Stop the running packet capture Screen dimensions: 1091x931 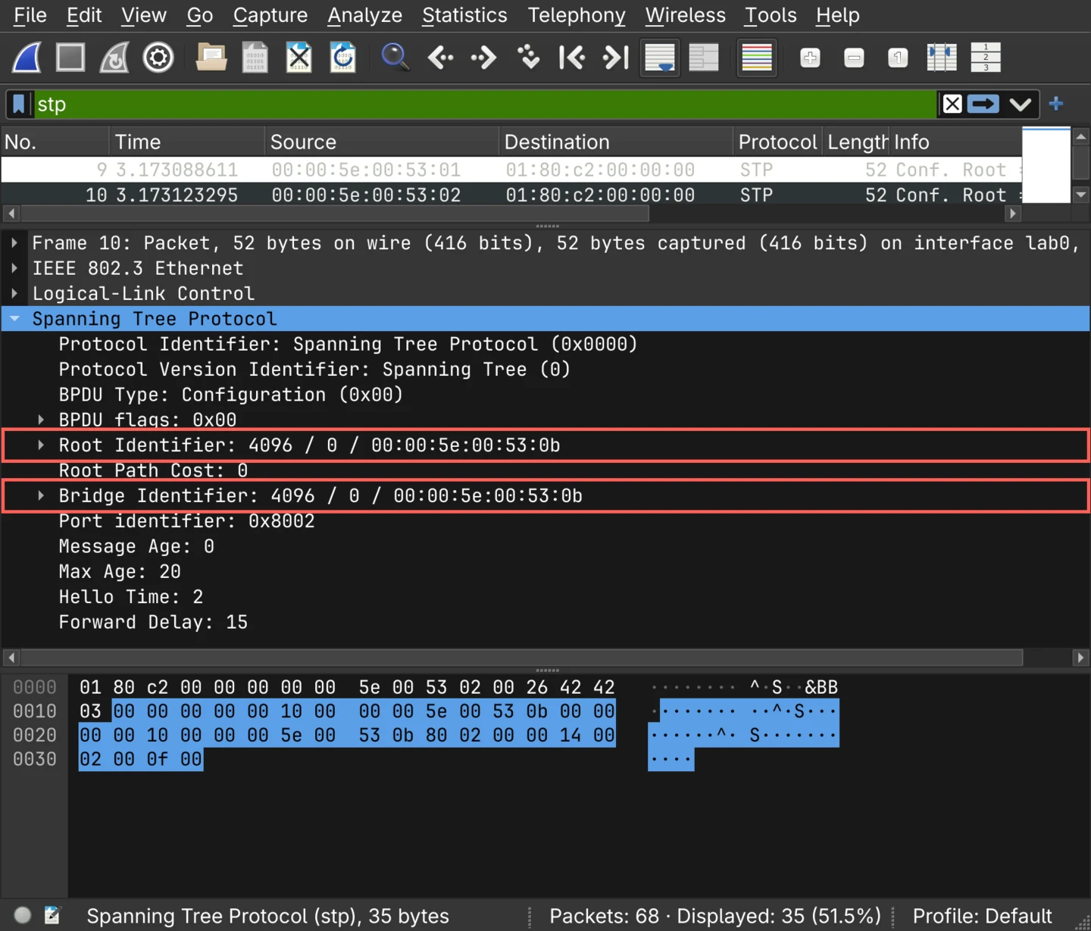(x=70, y=58)
